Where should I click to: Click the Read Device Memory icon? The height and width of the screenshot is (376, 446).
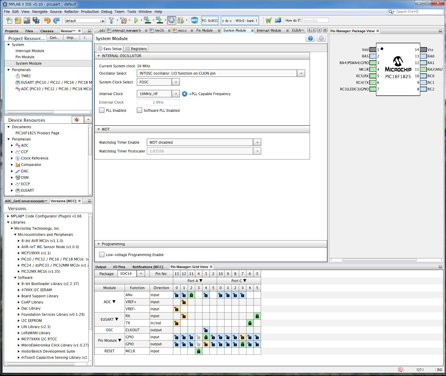coord(159,20)
